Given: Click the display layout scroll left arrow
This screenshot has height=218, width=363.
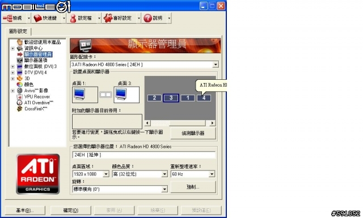Looking at the screenshot, I should coord(147,123).
